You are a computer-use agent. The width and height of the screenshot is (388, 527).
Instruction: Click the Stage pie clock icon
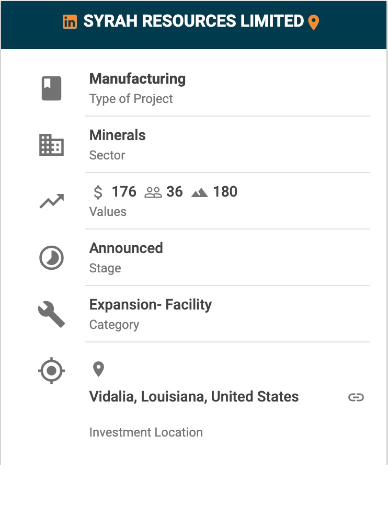(x=51, y=258)
